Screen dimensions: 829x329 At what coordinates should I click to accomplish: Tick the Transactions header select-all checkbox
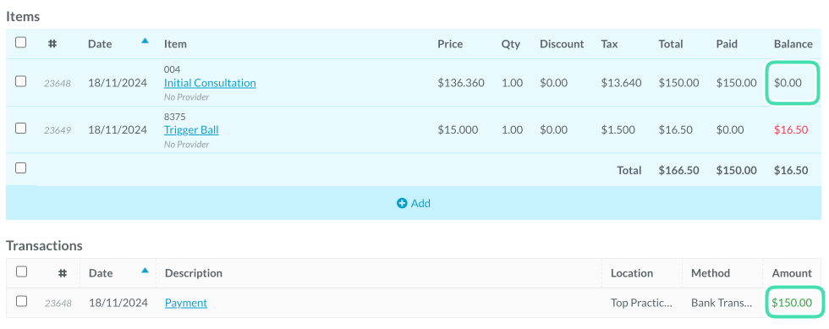[x=22, y=271]
